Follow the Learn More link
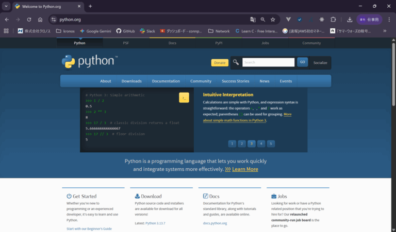396x232 pixels. pyautogui.click(x=245, y=169)
